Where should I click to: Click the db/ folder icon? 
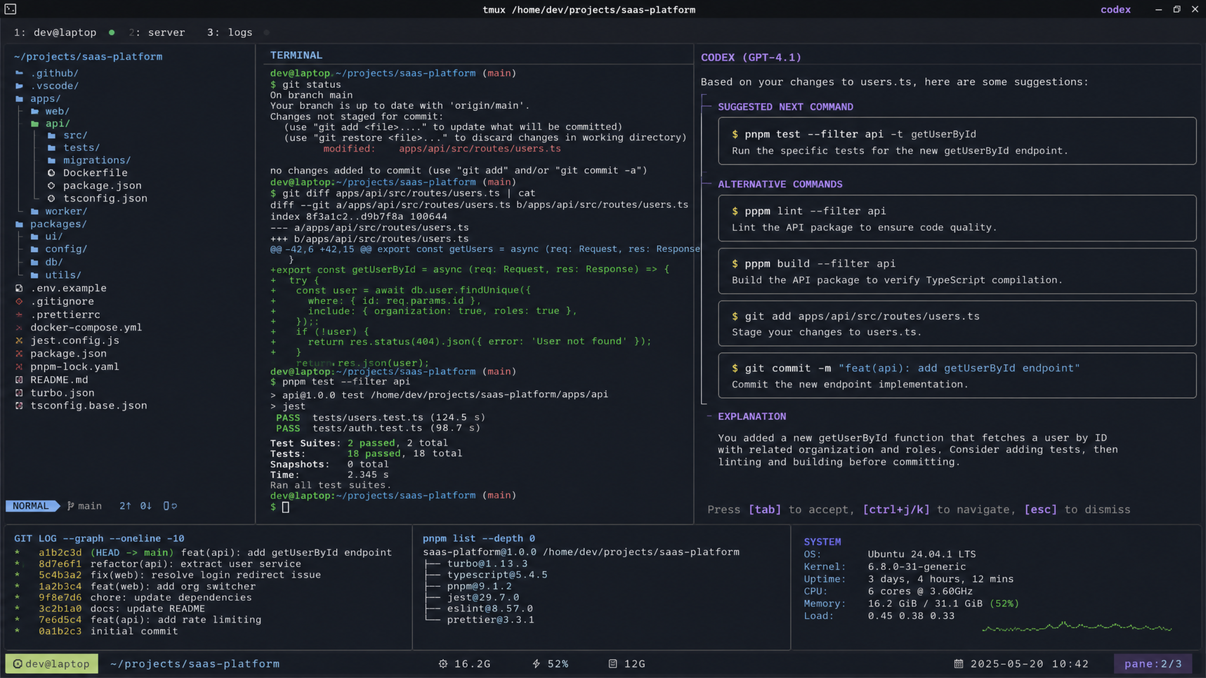tap(35, 262)
